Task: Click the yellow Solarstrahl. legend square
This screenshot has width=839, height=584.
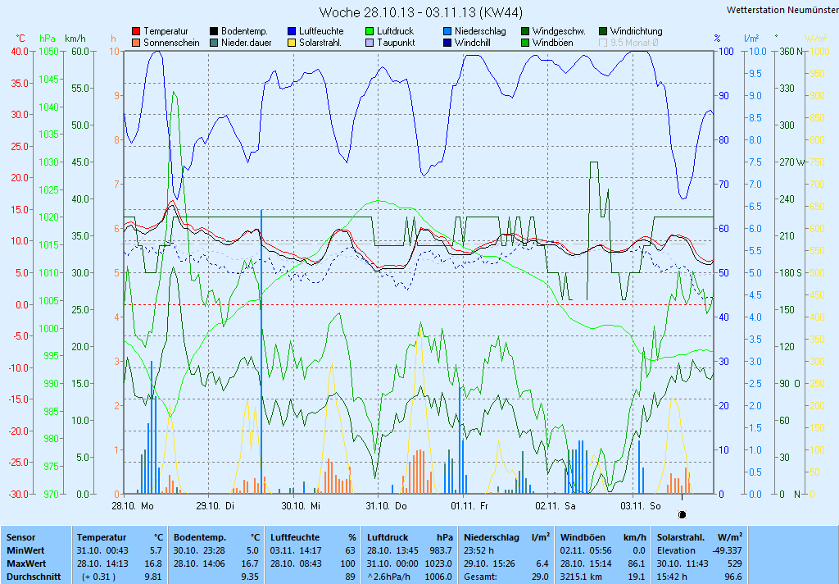Action: pyautogui.click(x=292, y=43)
